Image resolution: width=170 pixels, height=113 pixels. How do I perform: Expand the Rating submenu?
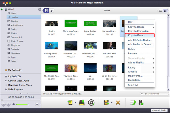click(140, 68)
